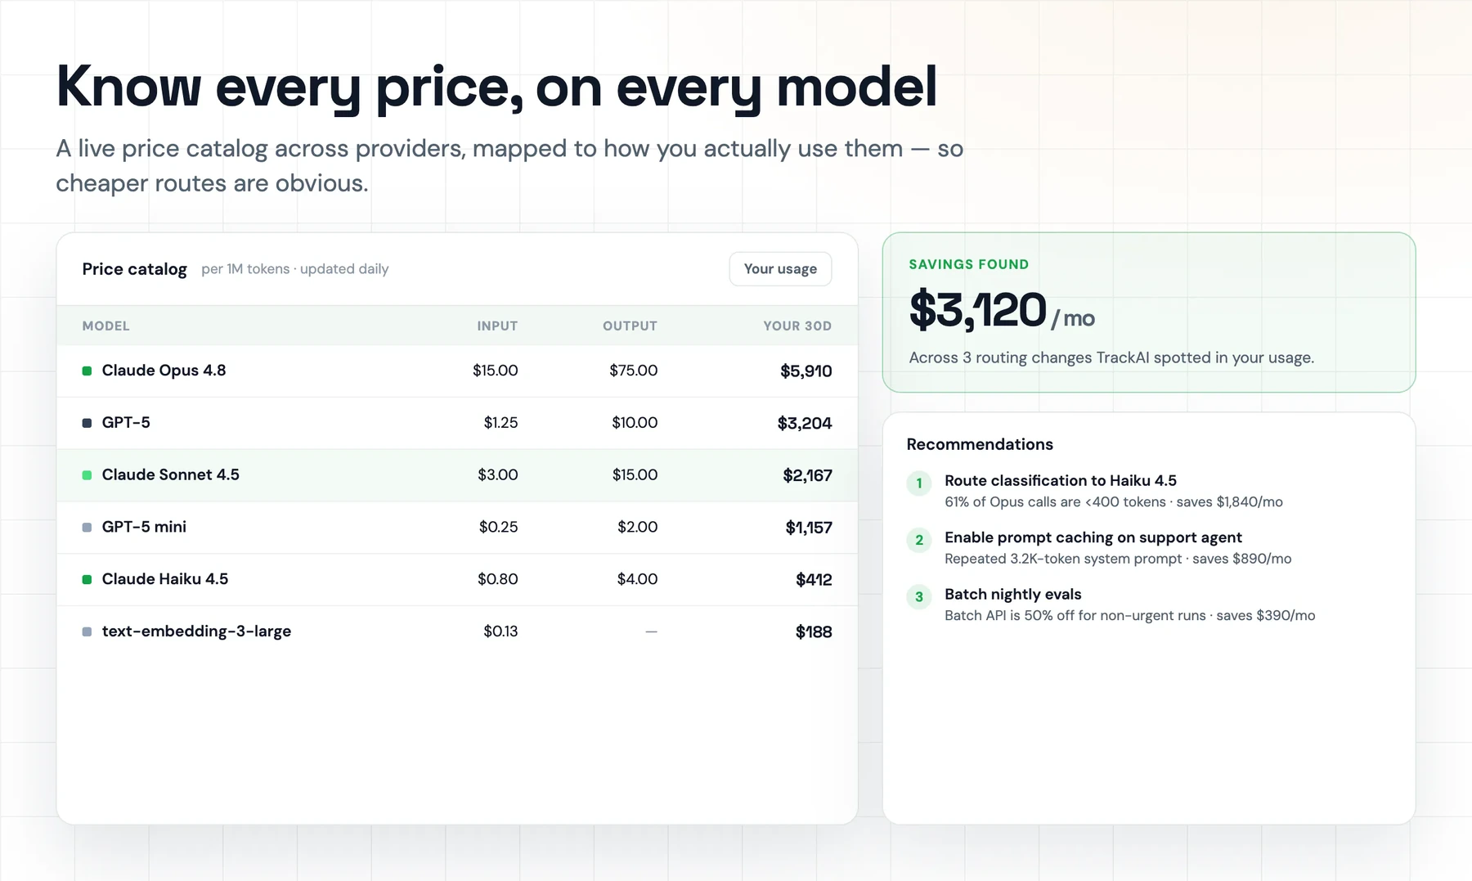
Task: Open the Your usage toggle button
Action: pos(780,269)
